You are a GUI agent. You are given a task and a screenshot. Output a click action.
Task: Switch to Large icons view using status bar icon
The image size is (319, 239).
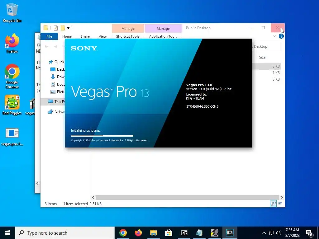tap(280, 204)
